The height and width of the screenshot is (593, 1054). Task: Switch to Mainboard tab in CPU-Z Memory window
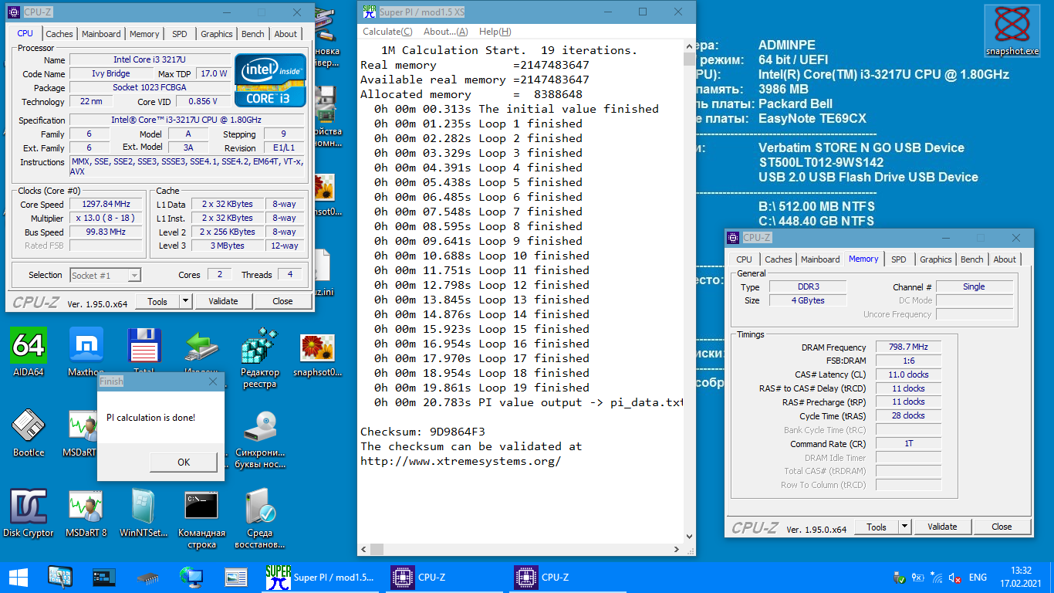[820, 259]
